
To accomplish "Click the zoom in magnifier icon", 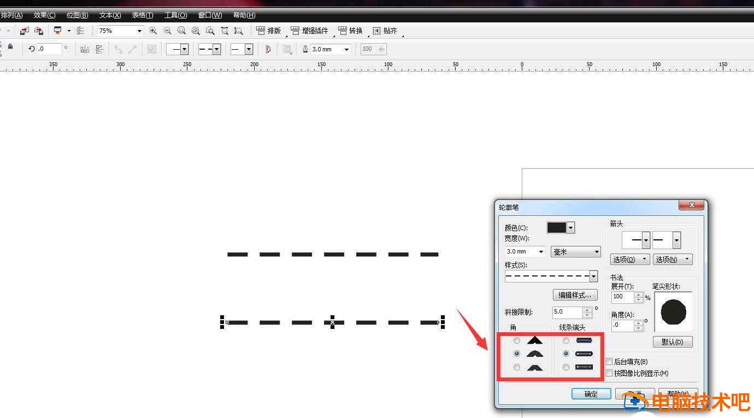I will point(153,31).
